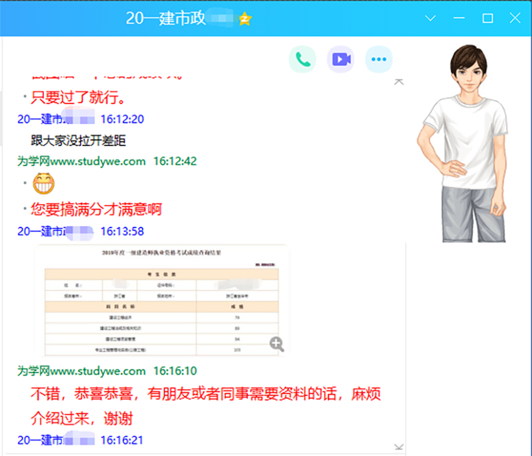Jump to top using chat scroll-up arrow
This screenshot has height=456, width=532.
pos(399,82)
